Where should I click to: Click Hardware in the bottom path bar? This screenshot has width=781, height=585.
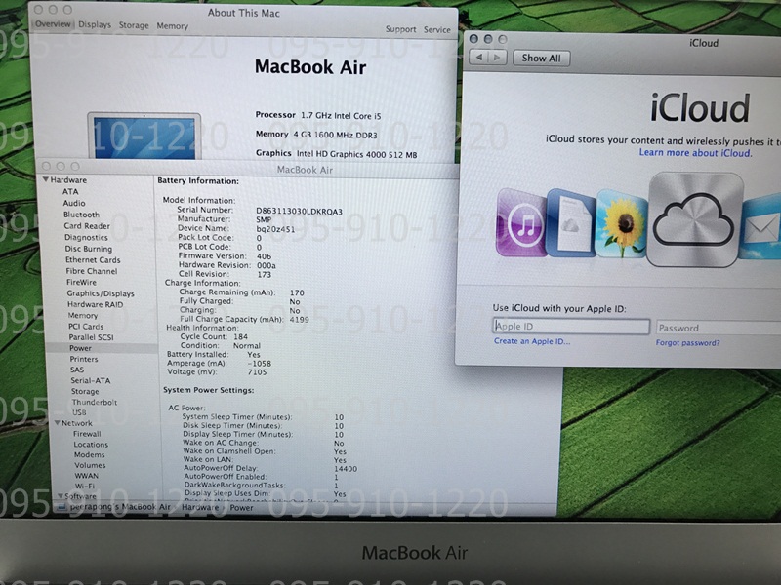pyautogui.click(x=200, y=507)
